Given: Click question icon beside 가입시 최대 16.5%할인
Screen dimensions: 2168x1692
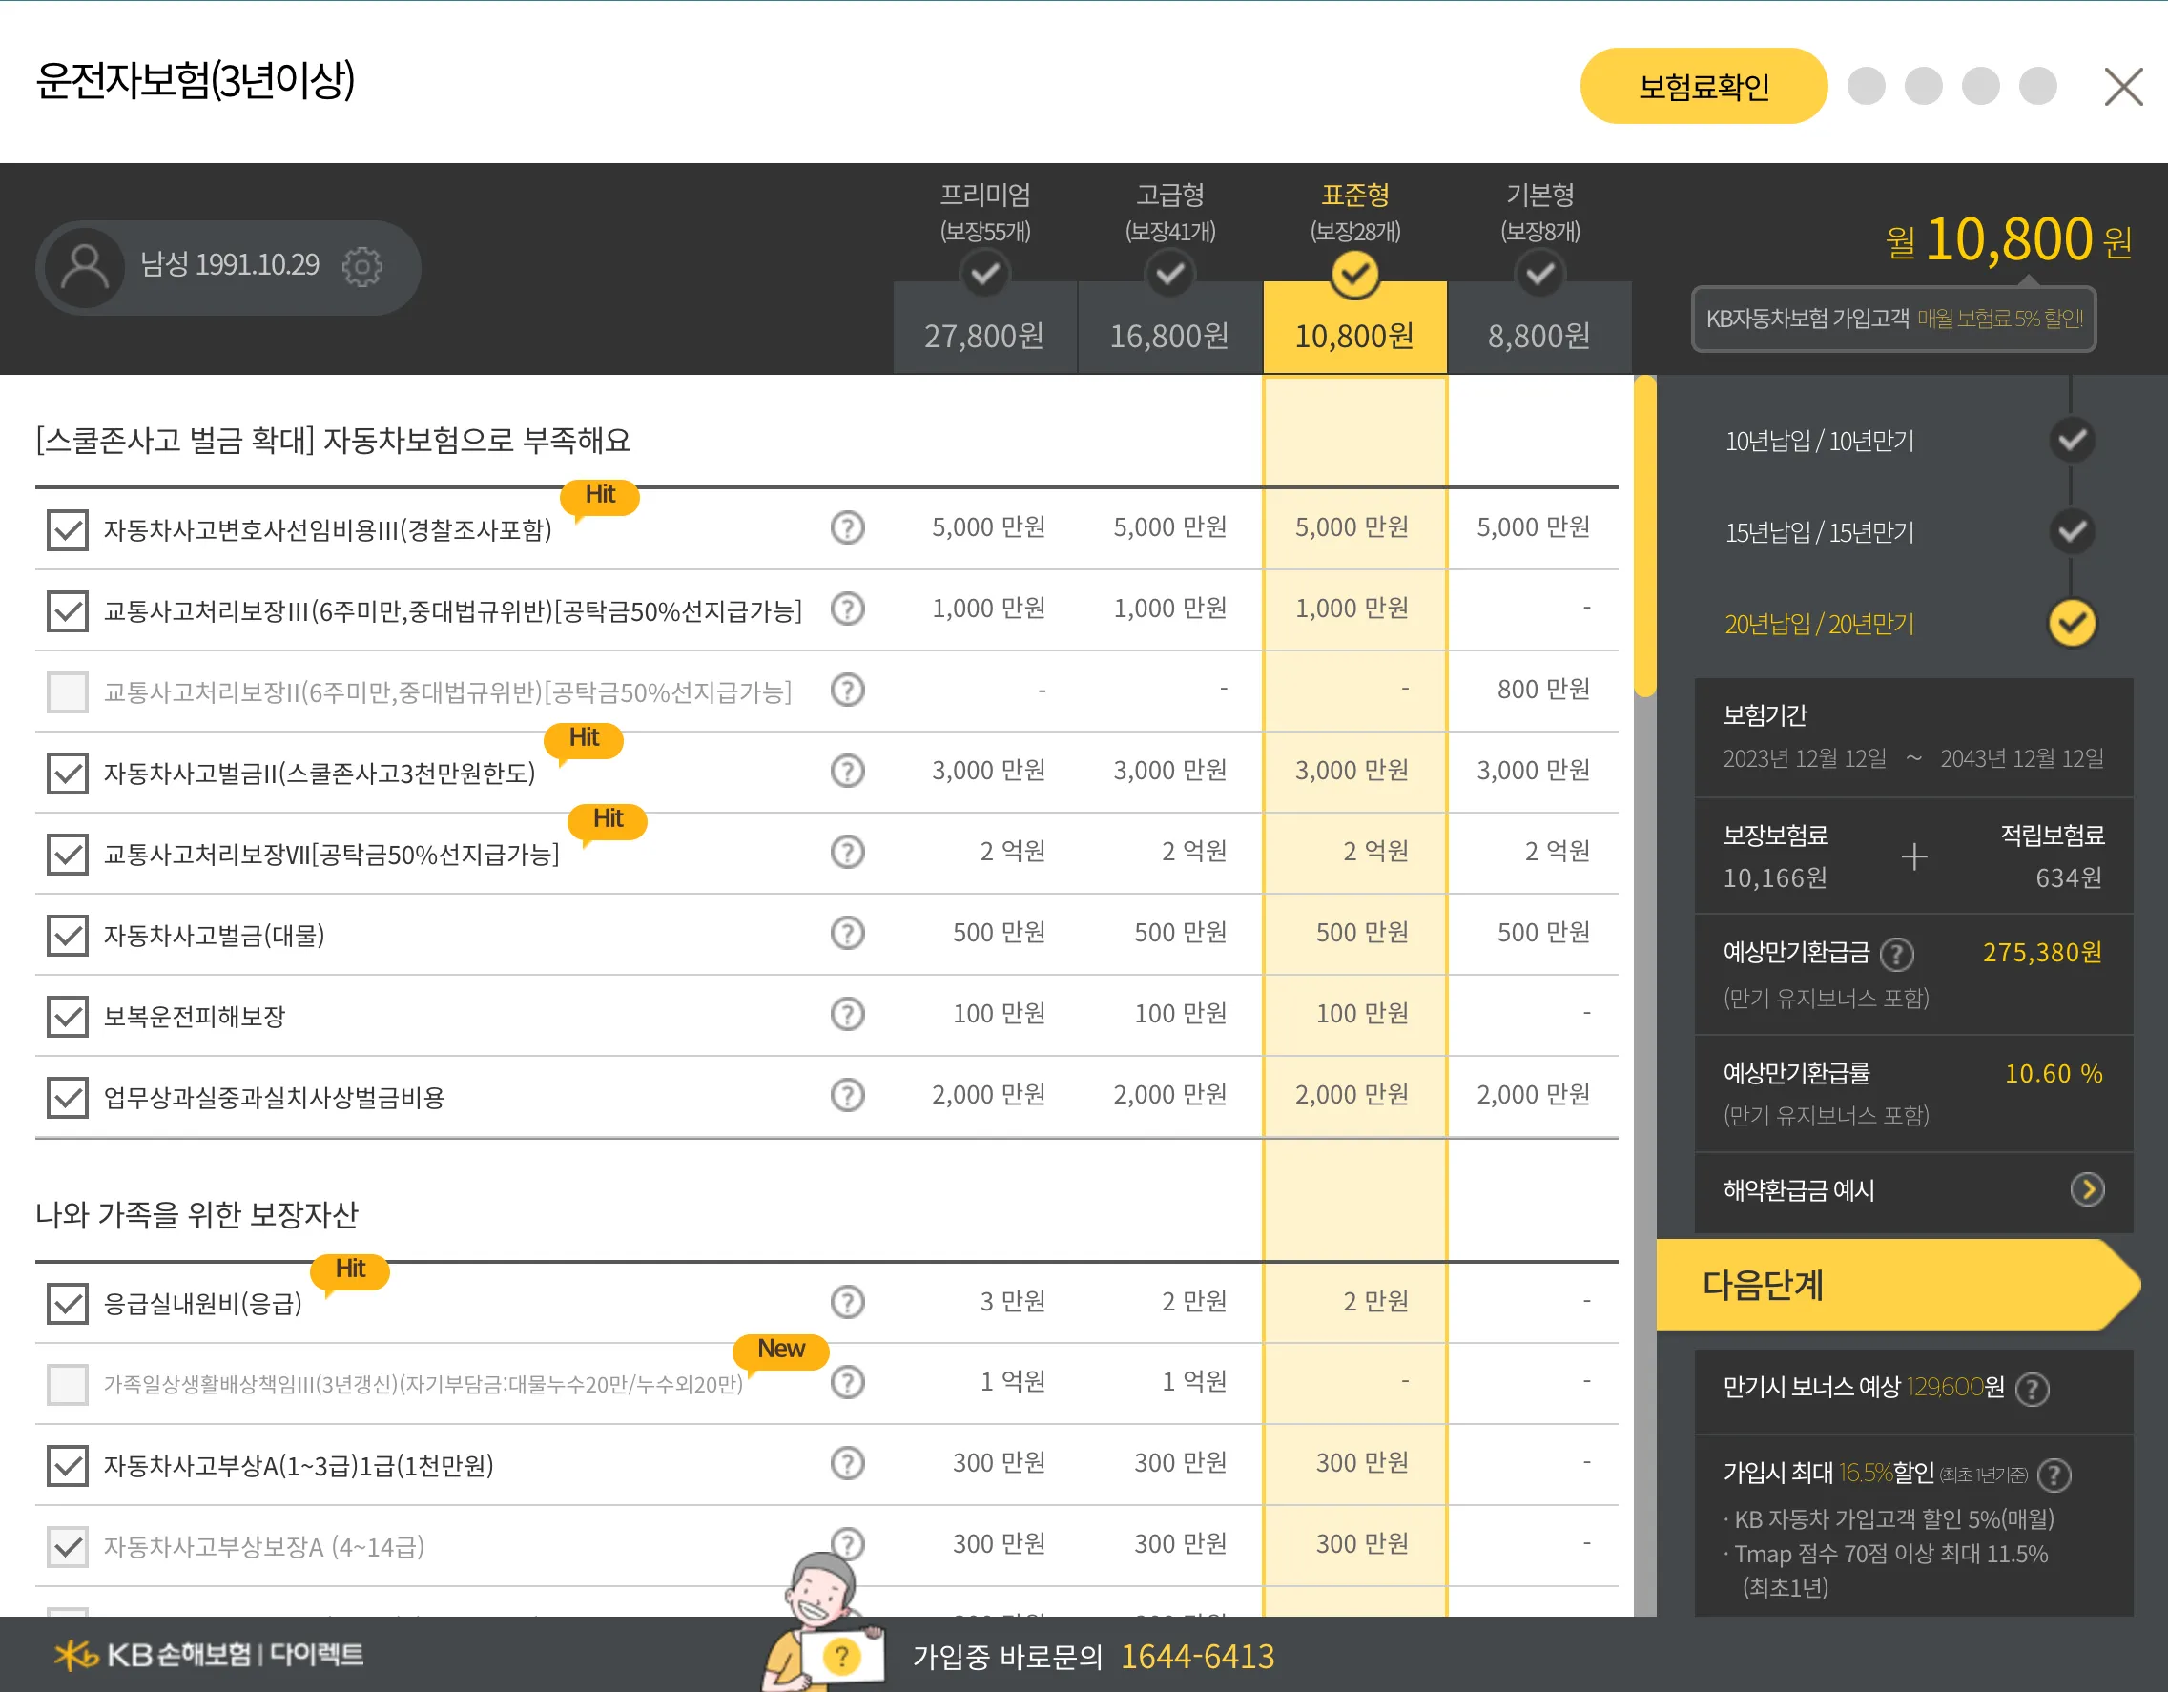Looking at the screenshot, I should click(x=2054, y=1475).
